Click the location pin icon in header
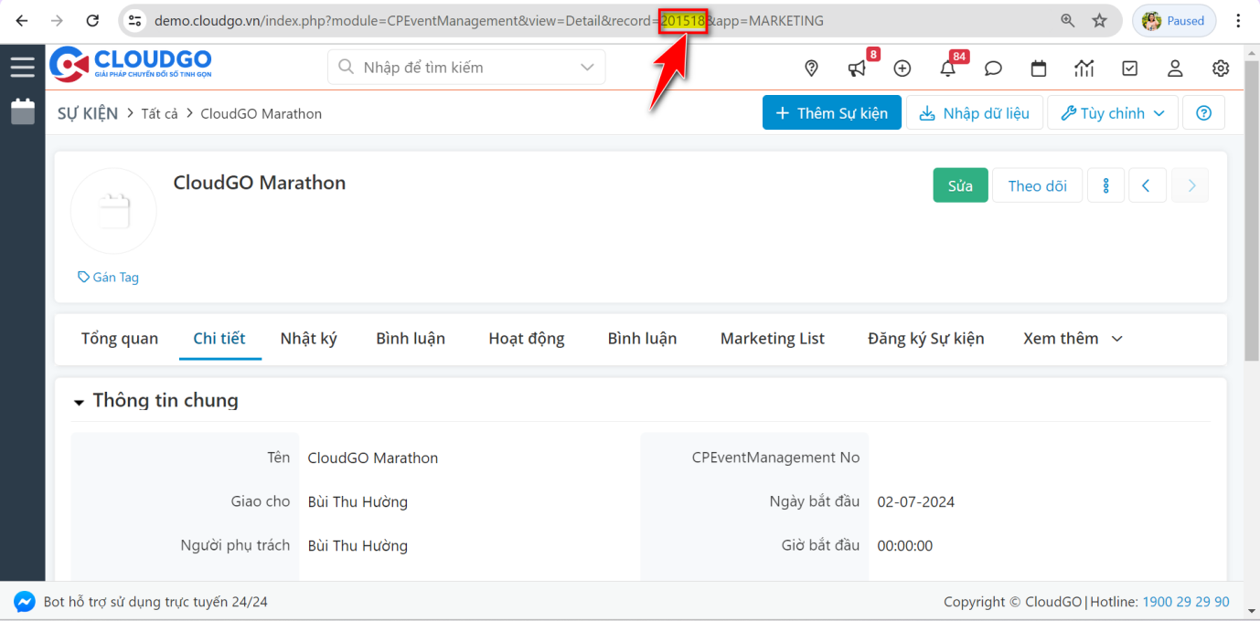 pyautogui.click(x=811, y=68)
